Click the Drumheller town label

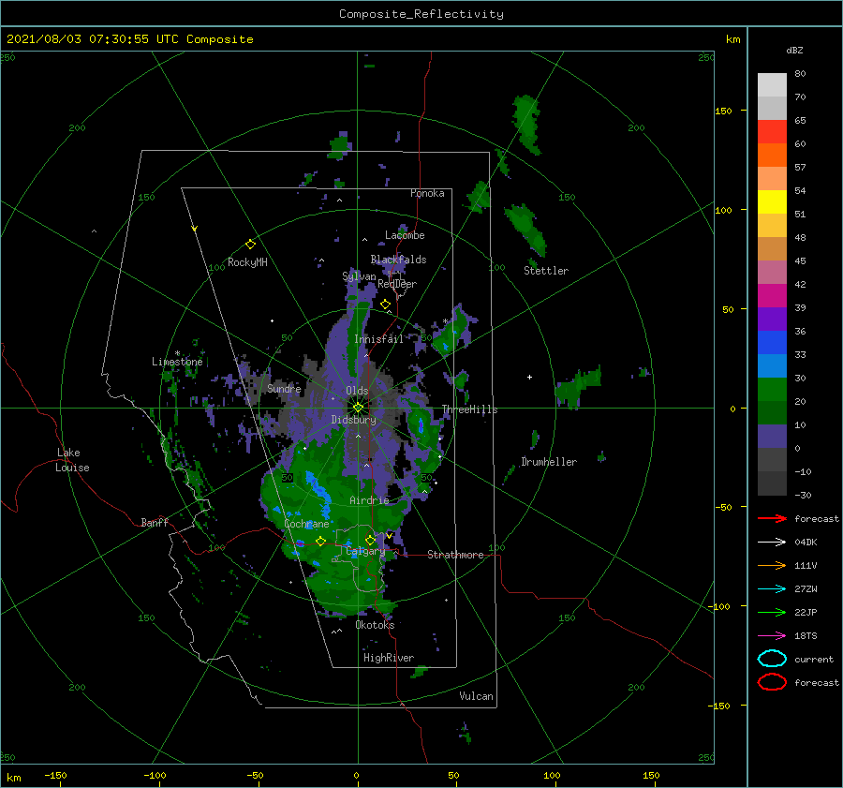point(549,462)
